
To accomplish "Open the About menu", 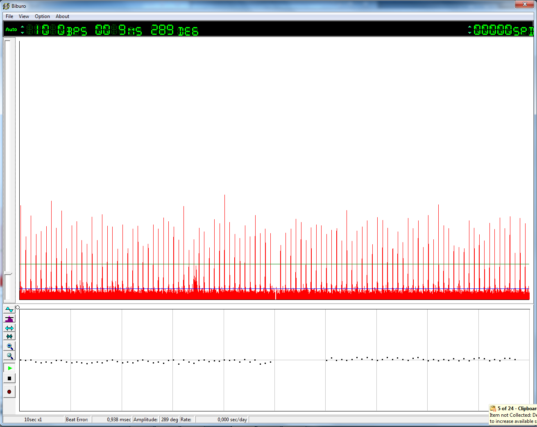I will pos(62,16).
